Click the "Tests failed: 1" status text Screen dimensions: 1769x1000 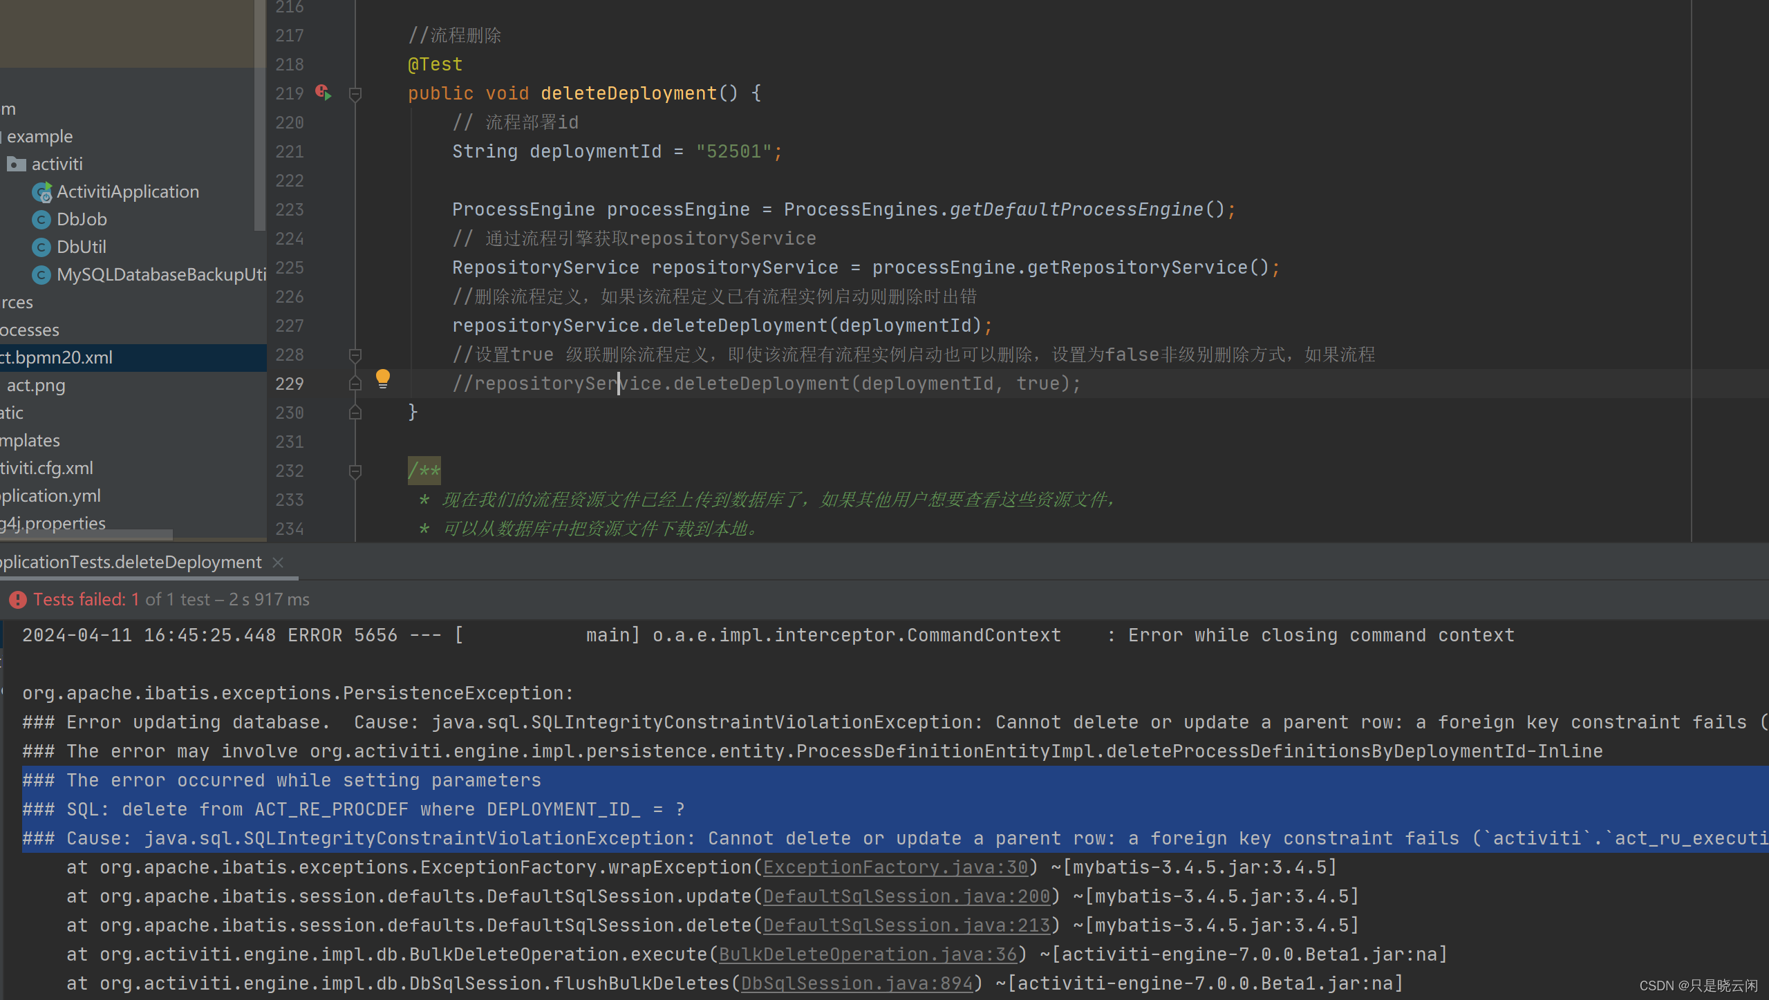click(86, 600)
